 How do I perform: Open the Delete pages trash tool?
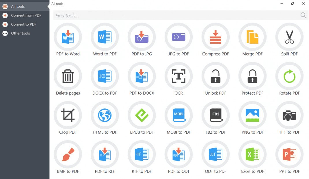click(68, 76)
